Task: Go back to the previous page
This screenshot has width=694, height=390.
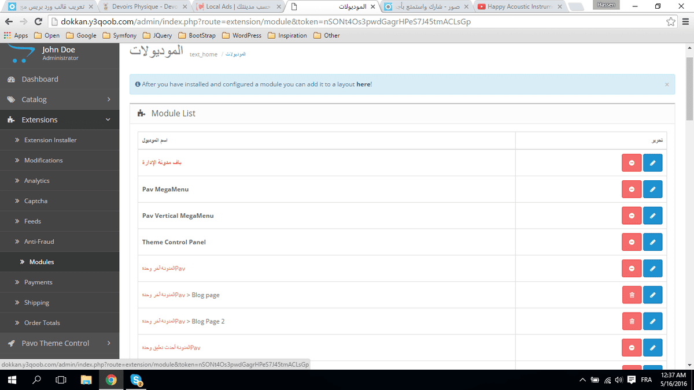Action: coord(9,21)
